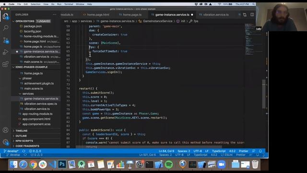
Task: Click the feedback icon in status bar
Action: pyautogui.click(x=254, y=151)
